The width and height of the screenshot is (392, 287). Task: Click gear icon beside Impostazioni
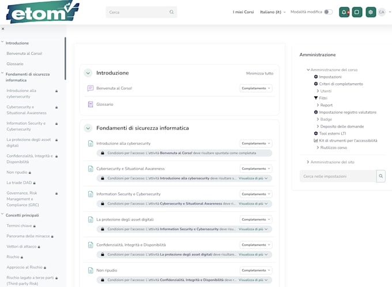(316, 77)
